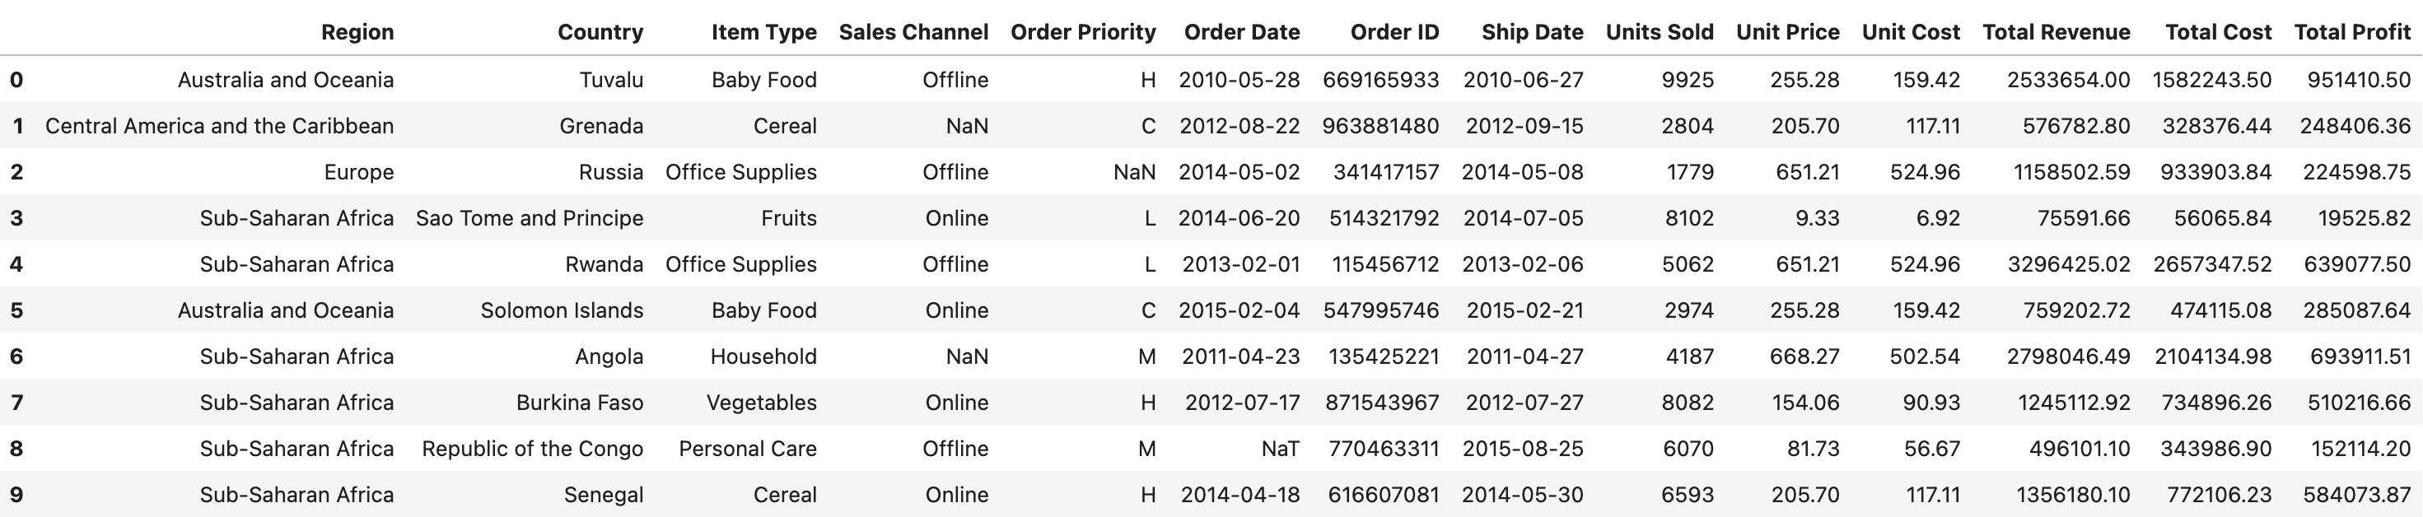This screenshot has width=2423, height=517.
Task: Select the Order Priority column header
Action: point(1083,32)
